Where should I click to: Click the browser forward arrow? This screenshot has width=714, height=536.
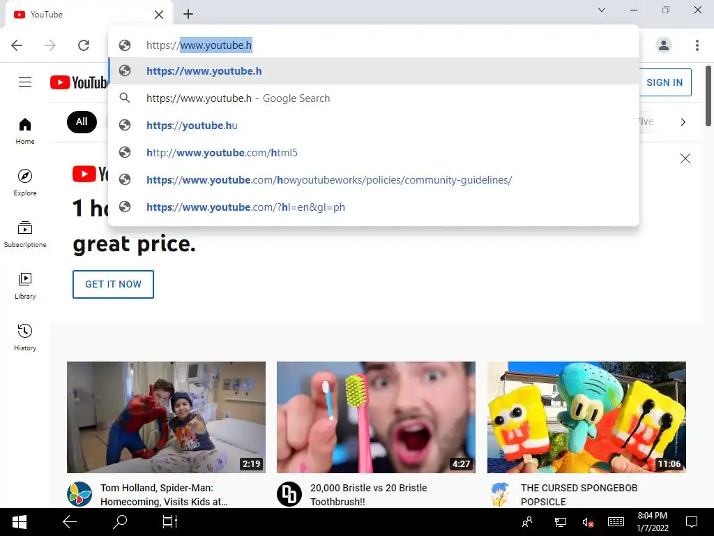(x=50, y=45)
